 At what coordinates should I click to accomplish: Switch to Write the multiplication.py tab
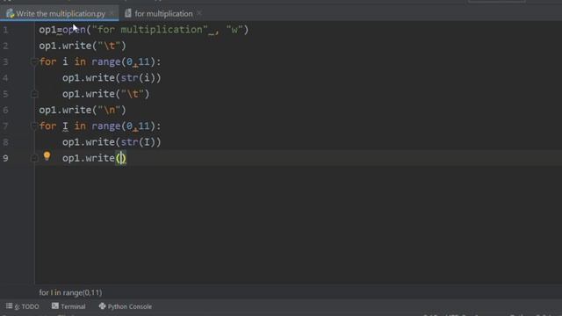point(60,14)
